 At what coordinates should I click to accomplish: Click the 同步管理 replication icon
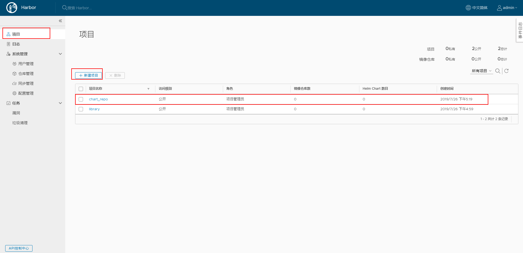tap(14, 83)
